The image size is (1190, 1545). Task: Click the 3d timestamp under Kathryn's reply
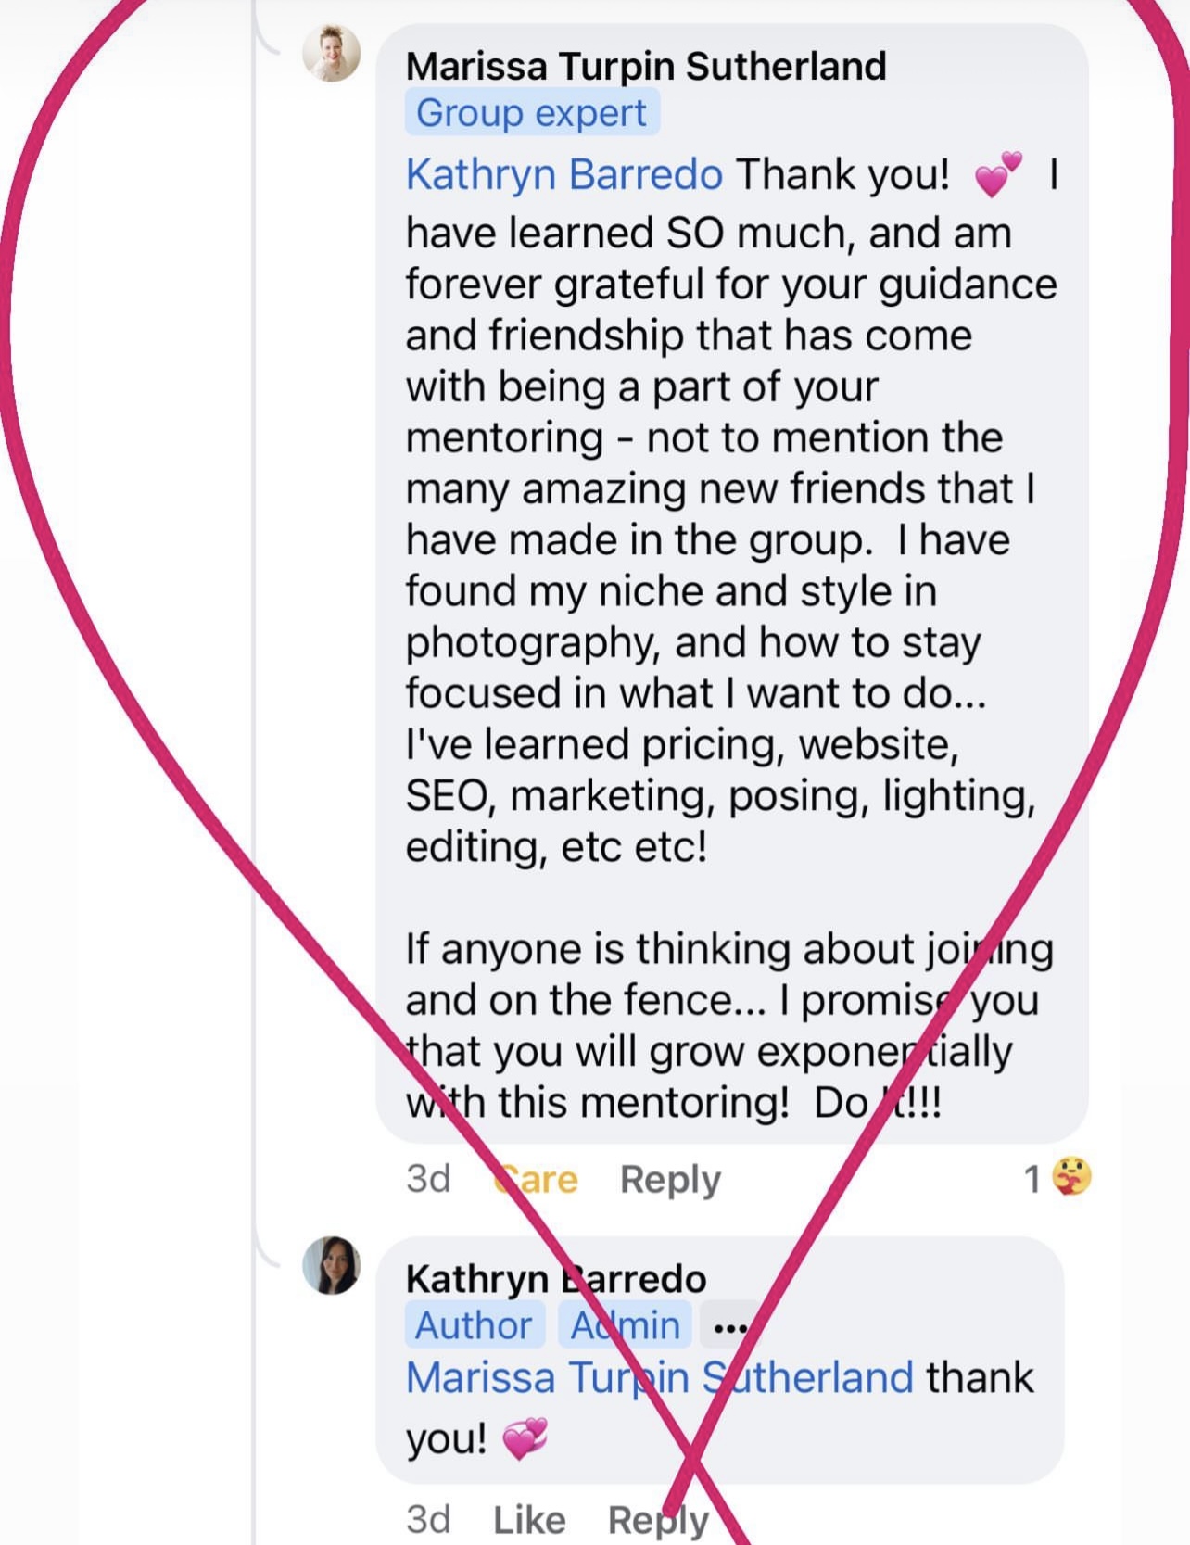pos(428,1520)
